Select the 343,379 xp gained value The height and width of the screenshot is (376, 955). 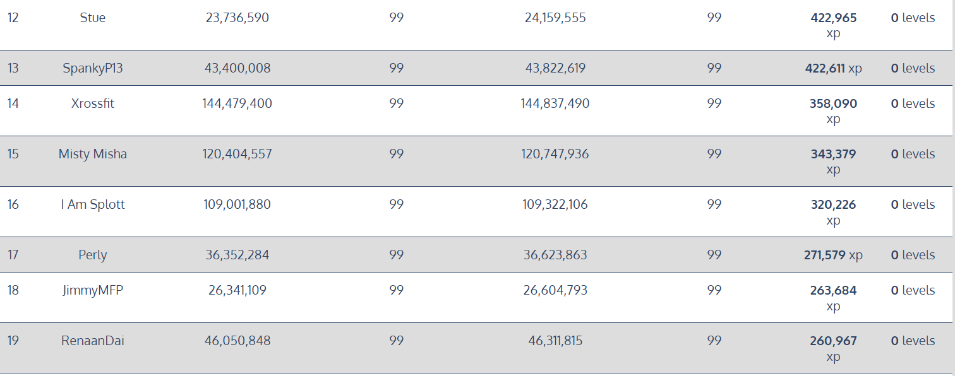(x=833, y=155)
